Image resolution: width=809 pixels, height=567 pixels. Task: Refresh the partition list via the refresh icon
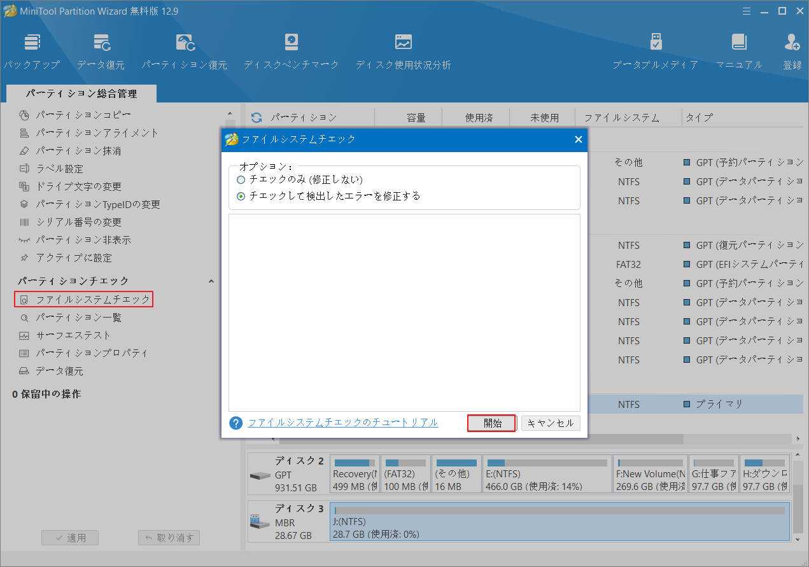pyautogui.click(x=257, y=118)
